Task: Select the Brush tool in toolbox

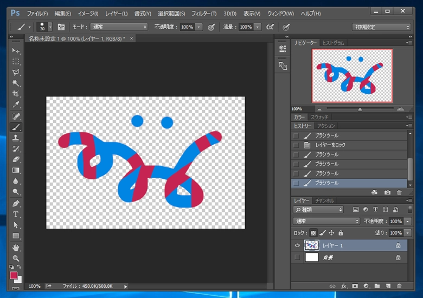Action: [x=16, y=127]
